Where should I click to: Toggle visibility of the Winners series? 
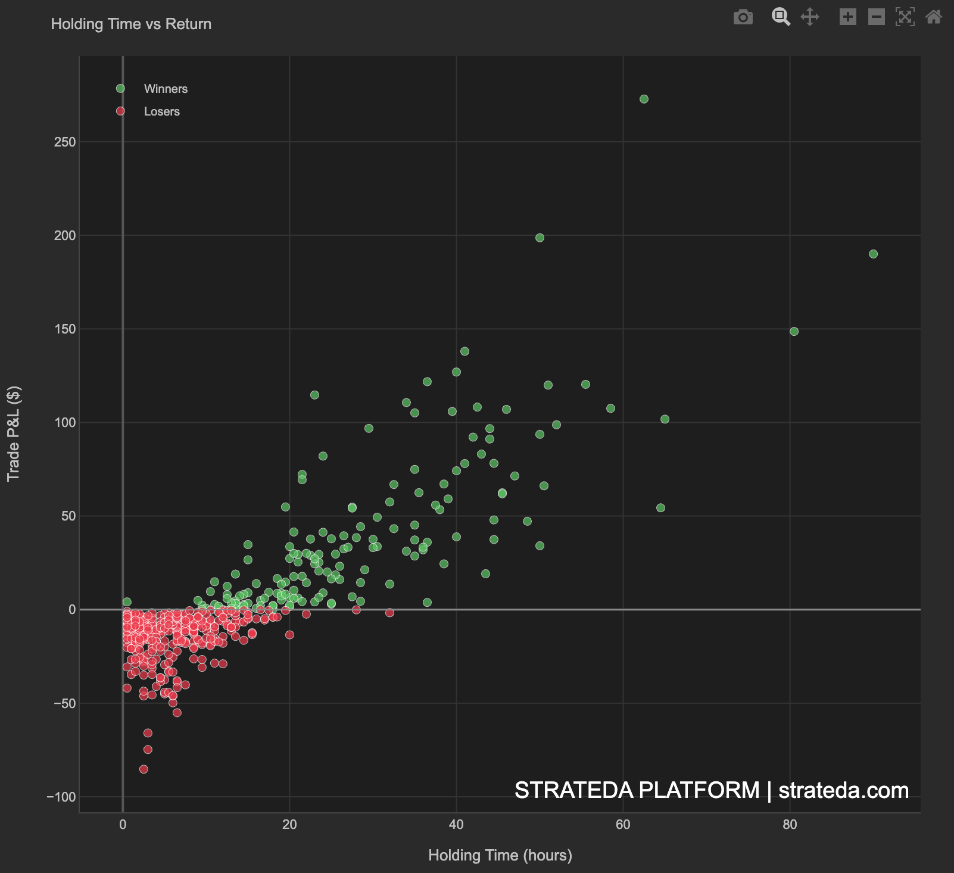(x=166, y=88)
